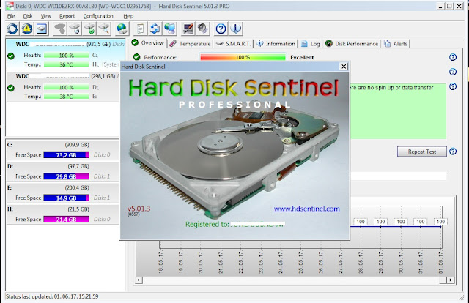This screenshot has width=469, height=303.
Task: Click the networked computers toolbar icon
Action: [x=169, y=29]
